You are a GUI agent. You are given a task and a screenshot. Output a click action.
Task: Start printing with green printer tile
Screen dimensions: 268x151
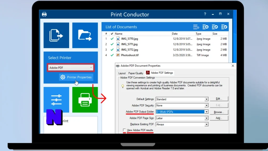85,100
